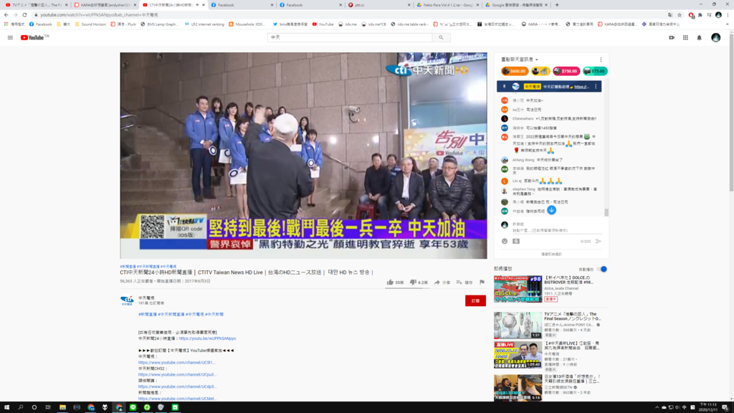This screenshot has width=734, height=413.
Task: Open the YouTube apps grid
Action: point(685,37)
